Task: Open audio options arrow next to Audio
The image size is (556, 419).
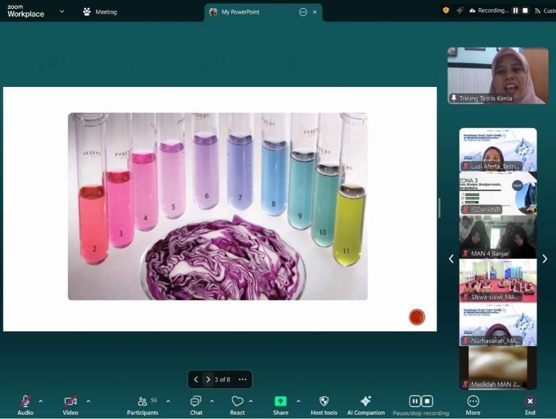Action: [x=41, y=401]
